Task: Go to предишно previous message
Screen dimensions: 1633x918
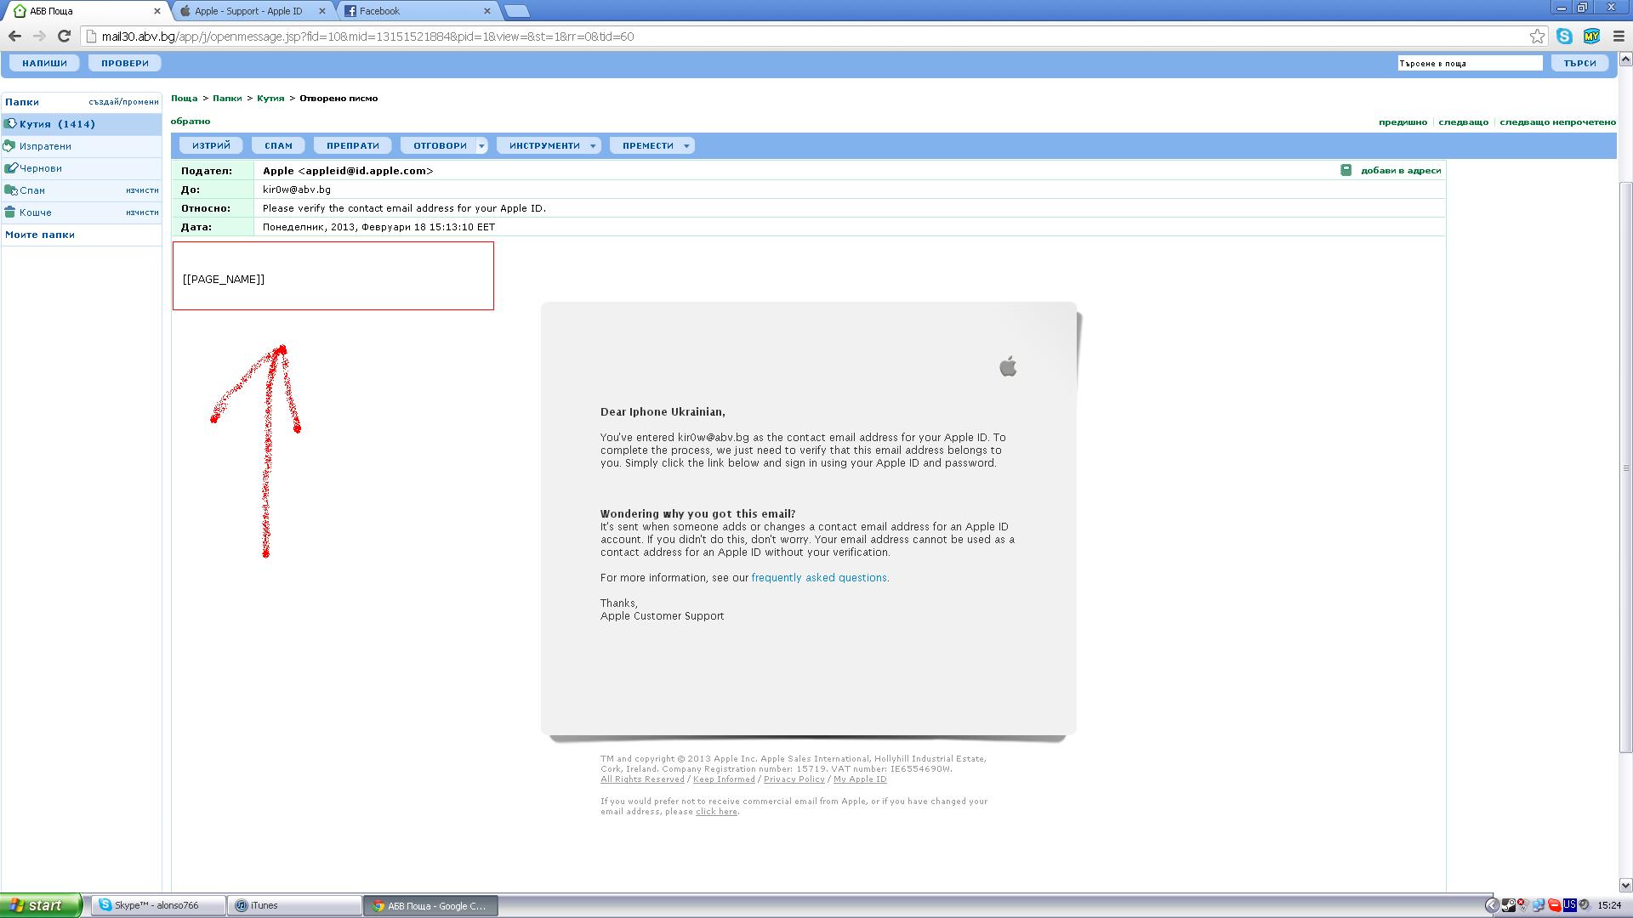Action: (1403, 122)
